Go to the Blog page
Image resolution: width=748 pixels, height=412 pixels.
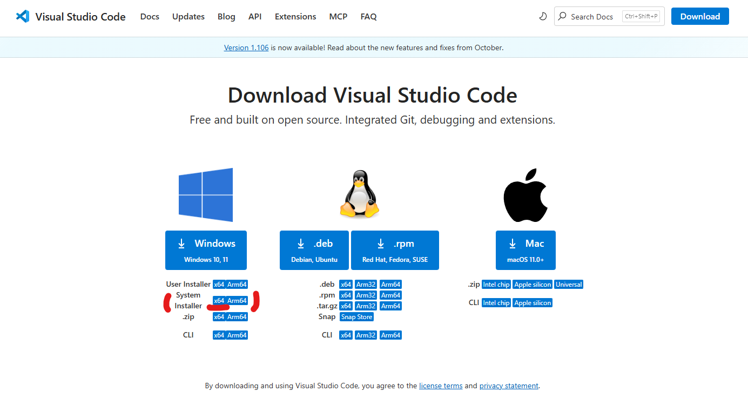coord(226,17)
